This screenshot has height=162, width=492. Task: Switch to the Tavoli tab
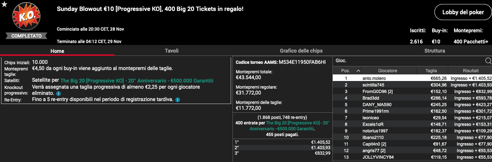click(x=172, y=51)
